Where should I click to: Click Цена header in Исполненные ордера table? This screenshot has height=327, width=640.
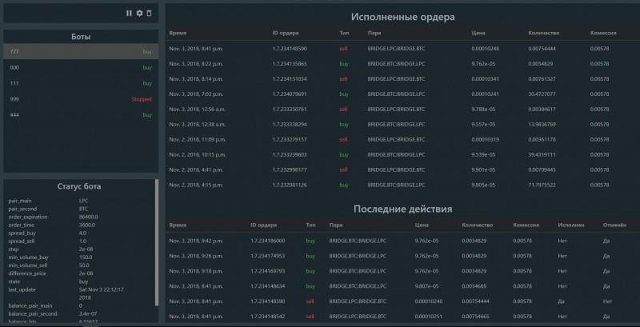(479, 34)
